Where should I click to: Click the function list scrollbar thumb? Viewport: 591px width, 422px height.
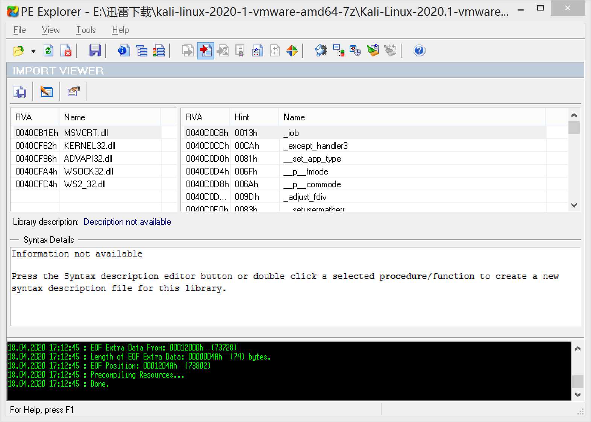pos(574,128)
